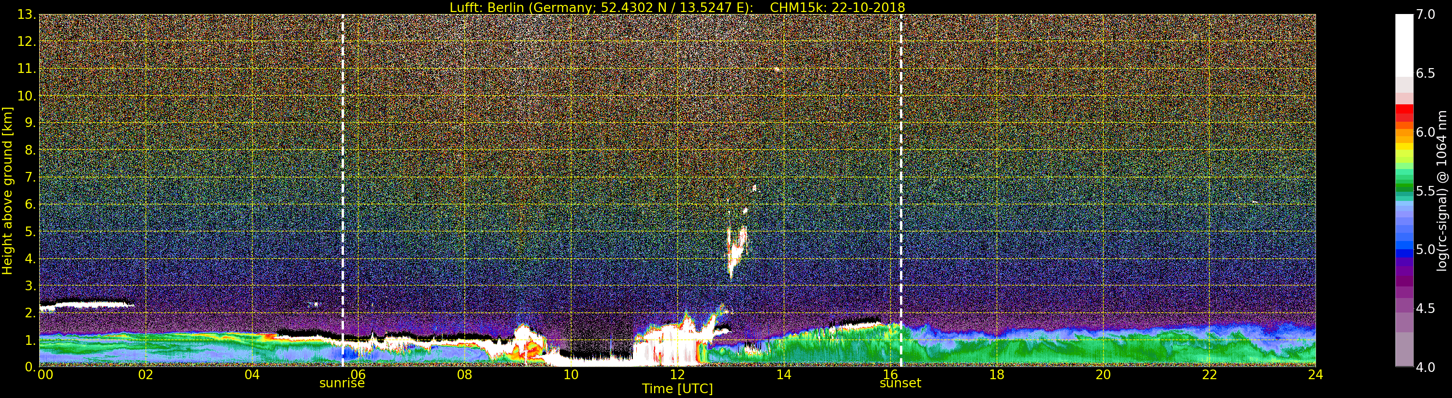1452x398 pixels.
Task: Click the height axis tick '13.'
Action: 27,14
